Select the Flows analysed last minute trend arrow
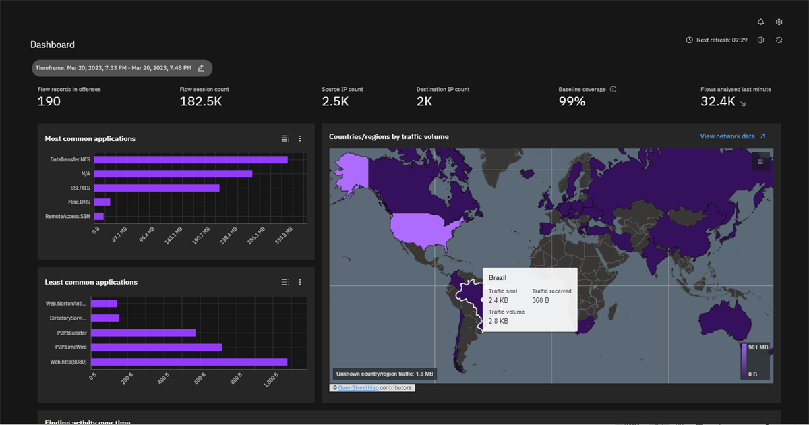The width and height of the screenshot is (809, 425). click(x=742, y=103)
